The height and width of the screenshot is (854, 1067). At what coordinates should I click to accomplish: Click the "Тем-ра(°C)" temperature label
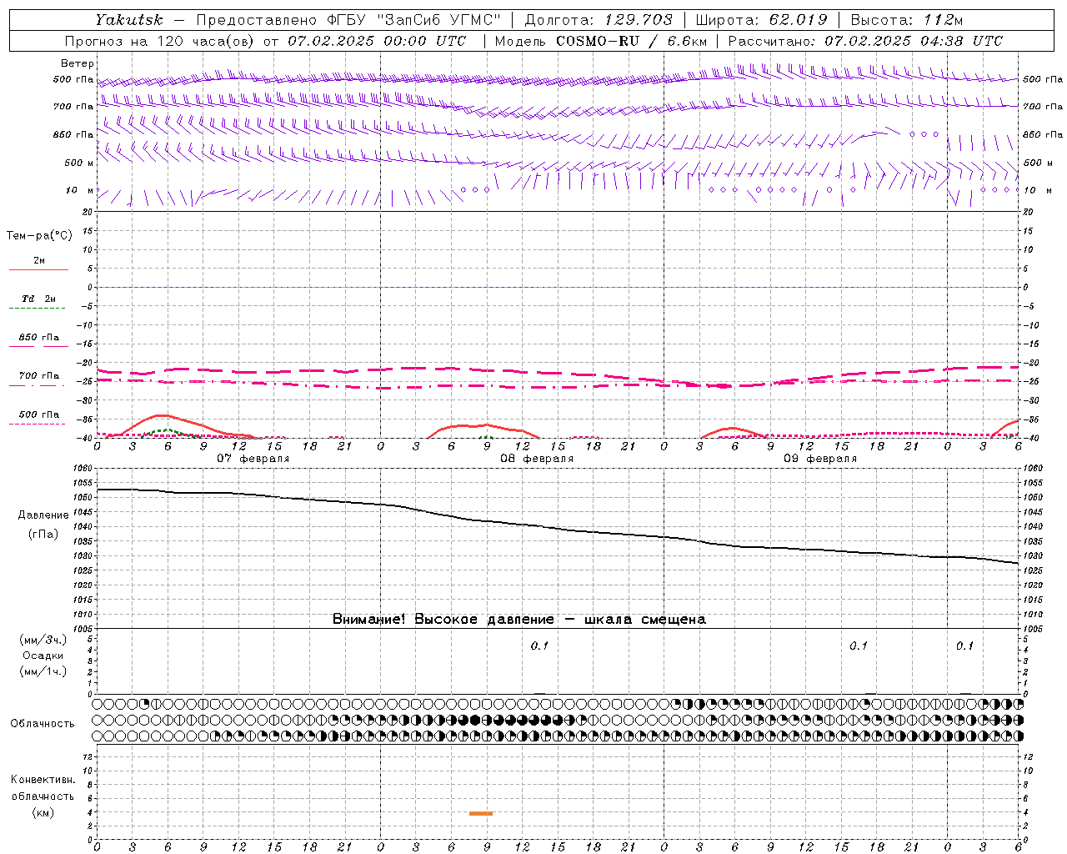click(x=39, y=236)
